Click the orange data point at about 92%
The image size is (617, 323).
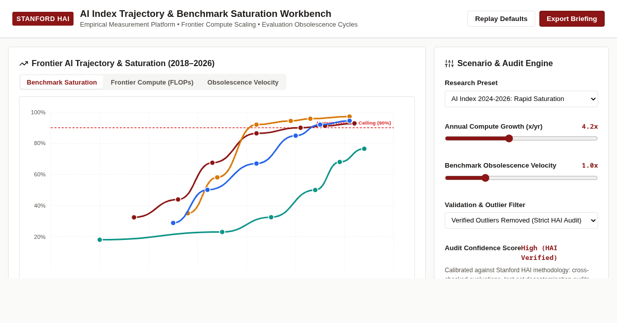tap(257, 125)
